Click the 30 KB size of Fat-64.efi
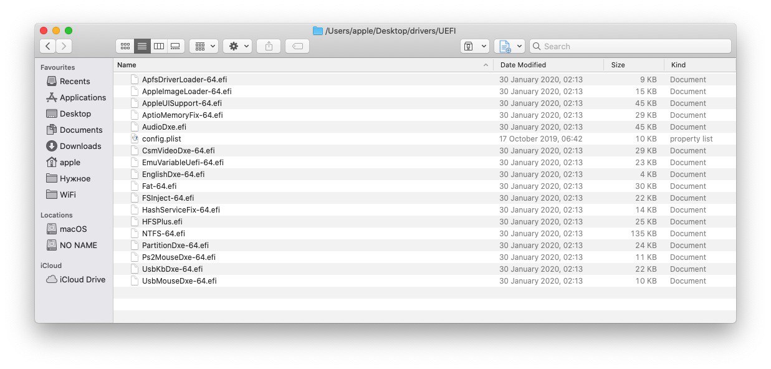The height and width of the screenshot is (369, 771). point(646,186)
